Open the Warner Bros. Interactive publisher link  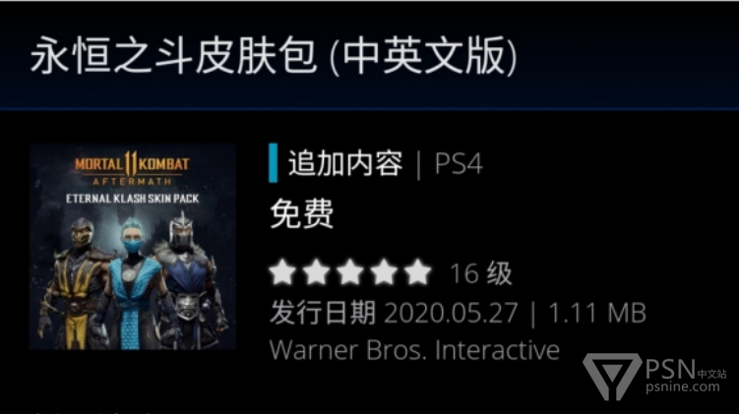[x=414, y=350]
